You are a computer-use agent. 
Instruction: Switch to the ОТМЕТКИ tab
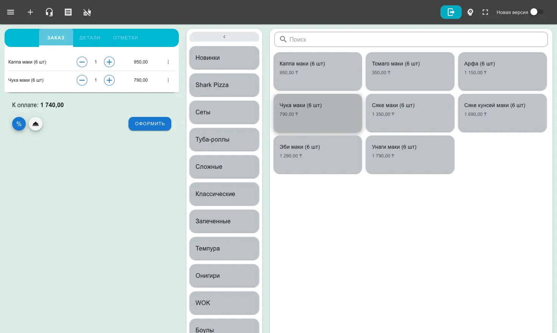(125, 38)
